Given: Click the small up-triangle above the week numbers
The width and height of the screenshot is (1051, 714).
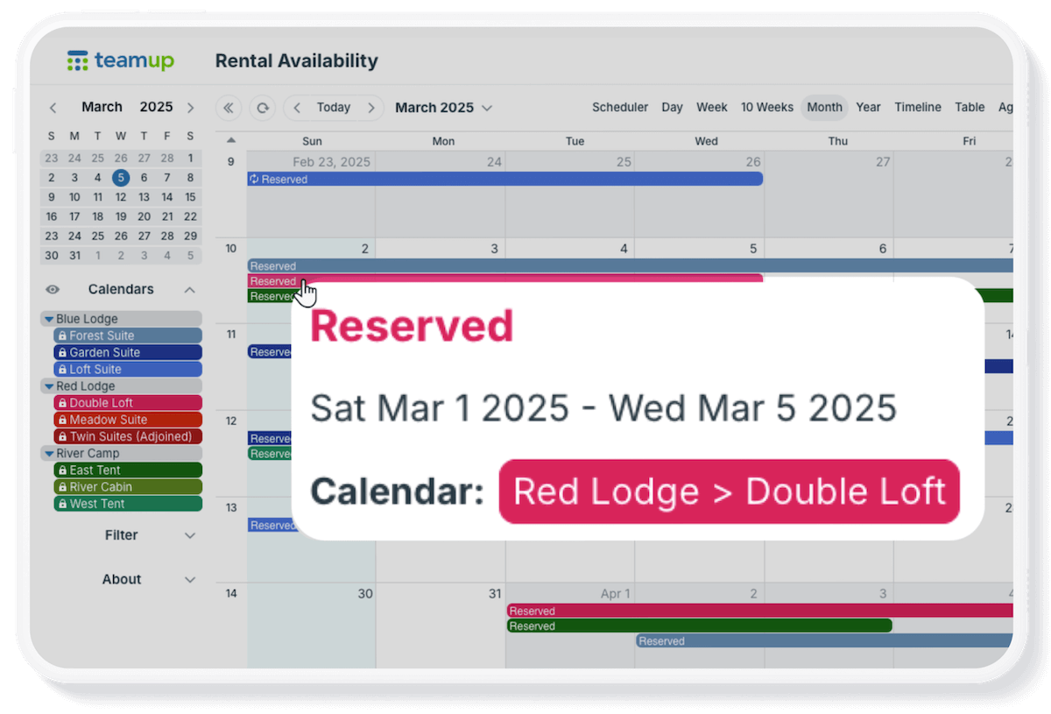Looking at the screenshot, I should point(231,140).
